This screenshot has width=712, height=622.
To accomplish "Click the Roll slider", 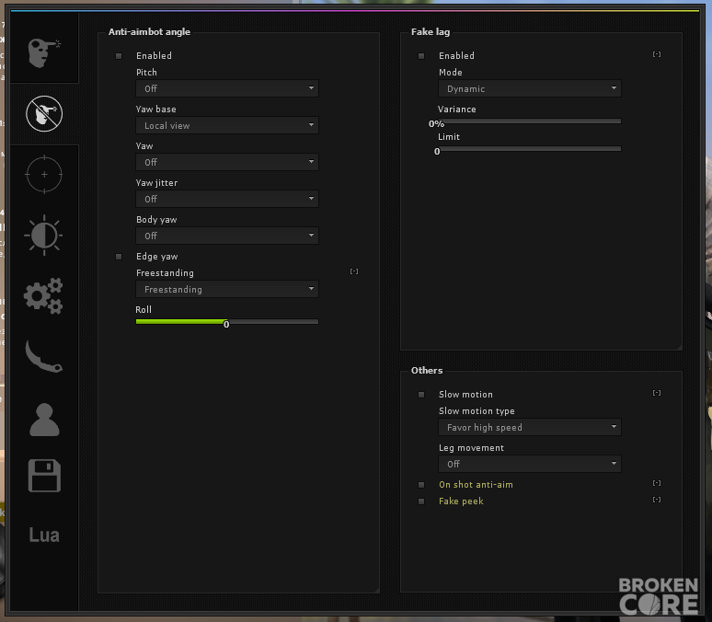I will [227, 322].
